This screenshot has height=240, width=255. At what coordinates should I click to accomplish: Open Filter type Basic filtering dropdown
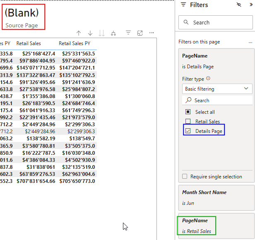[x=217, y=89]
